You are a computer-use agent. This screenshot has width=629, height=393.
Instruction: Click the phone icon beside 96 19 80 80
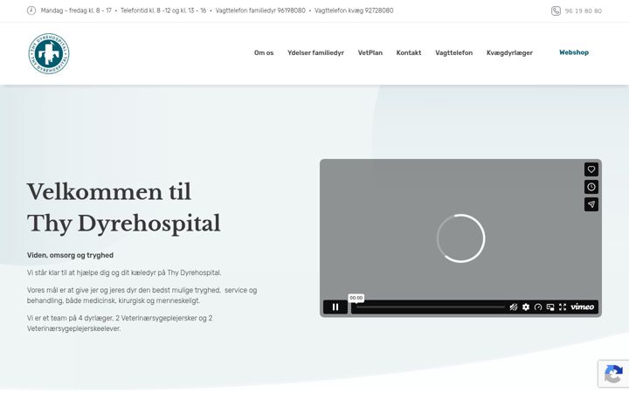pos(556,10)
